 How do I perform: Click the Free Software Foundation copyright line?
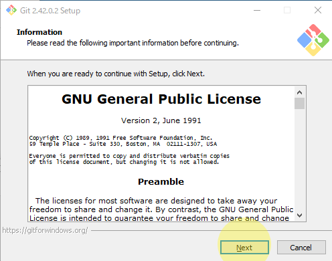point(120,138)
